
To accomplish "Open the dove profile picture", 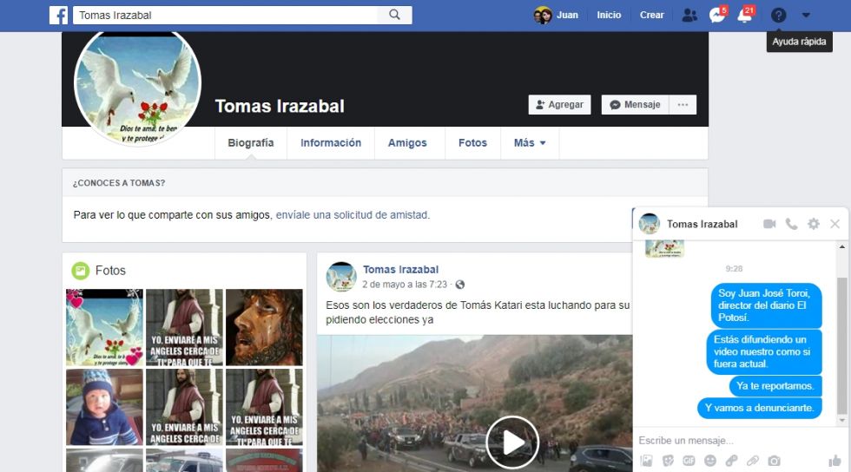I will click(x=137, y=85).
